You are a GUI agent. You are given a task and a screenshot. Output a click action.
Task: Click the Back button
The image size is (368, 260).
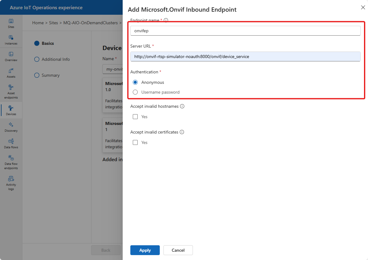coord(106,250)
